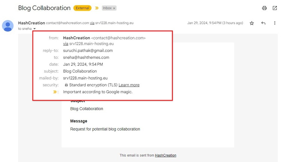Select recipient address sneha@hashthemes.com

pos(86,58)
